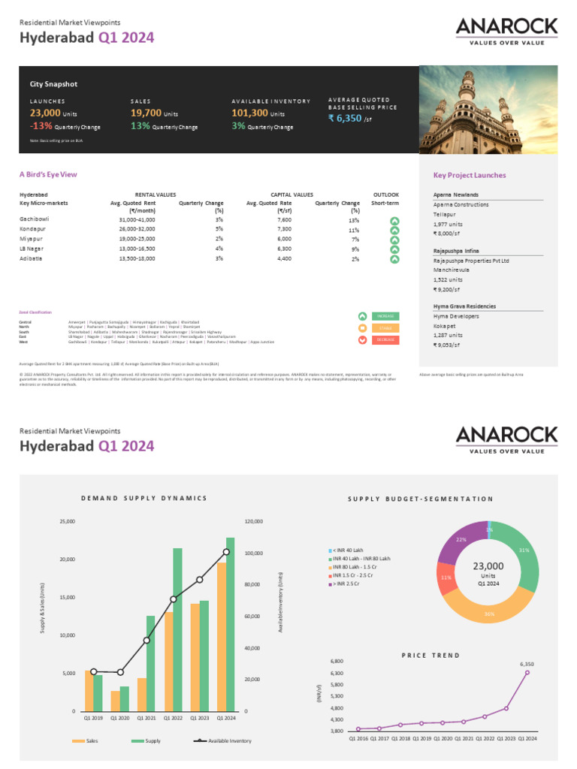
Task: Click the red 11% donut segment
Action: (446, 578)
